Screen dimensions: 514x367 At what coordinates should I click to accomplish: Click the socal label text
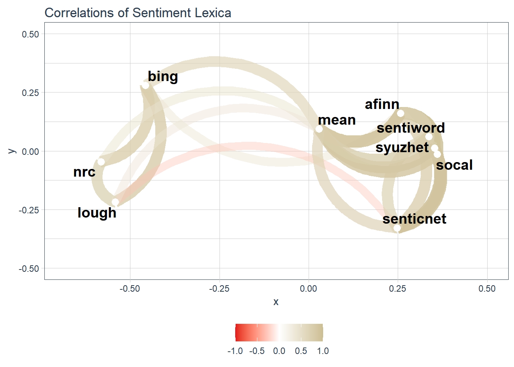coord(454,165)
